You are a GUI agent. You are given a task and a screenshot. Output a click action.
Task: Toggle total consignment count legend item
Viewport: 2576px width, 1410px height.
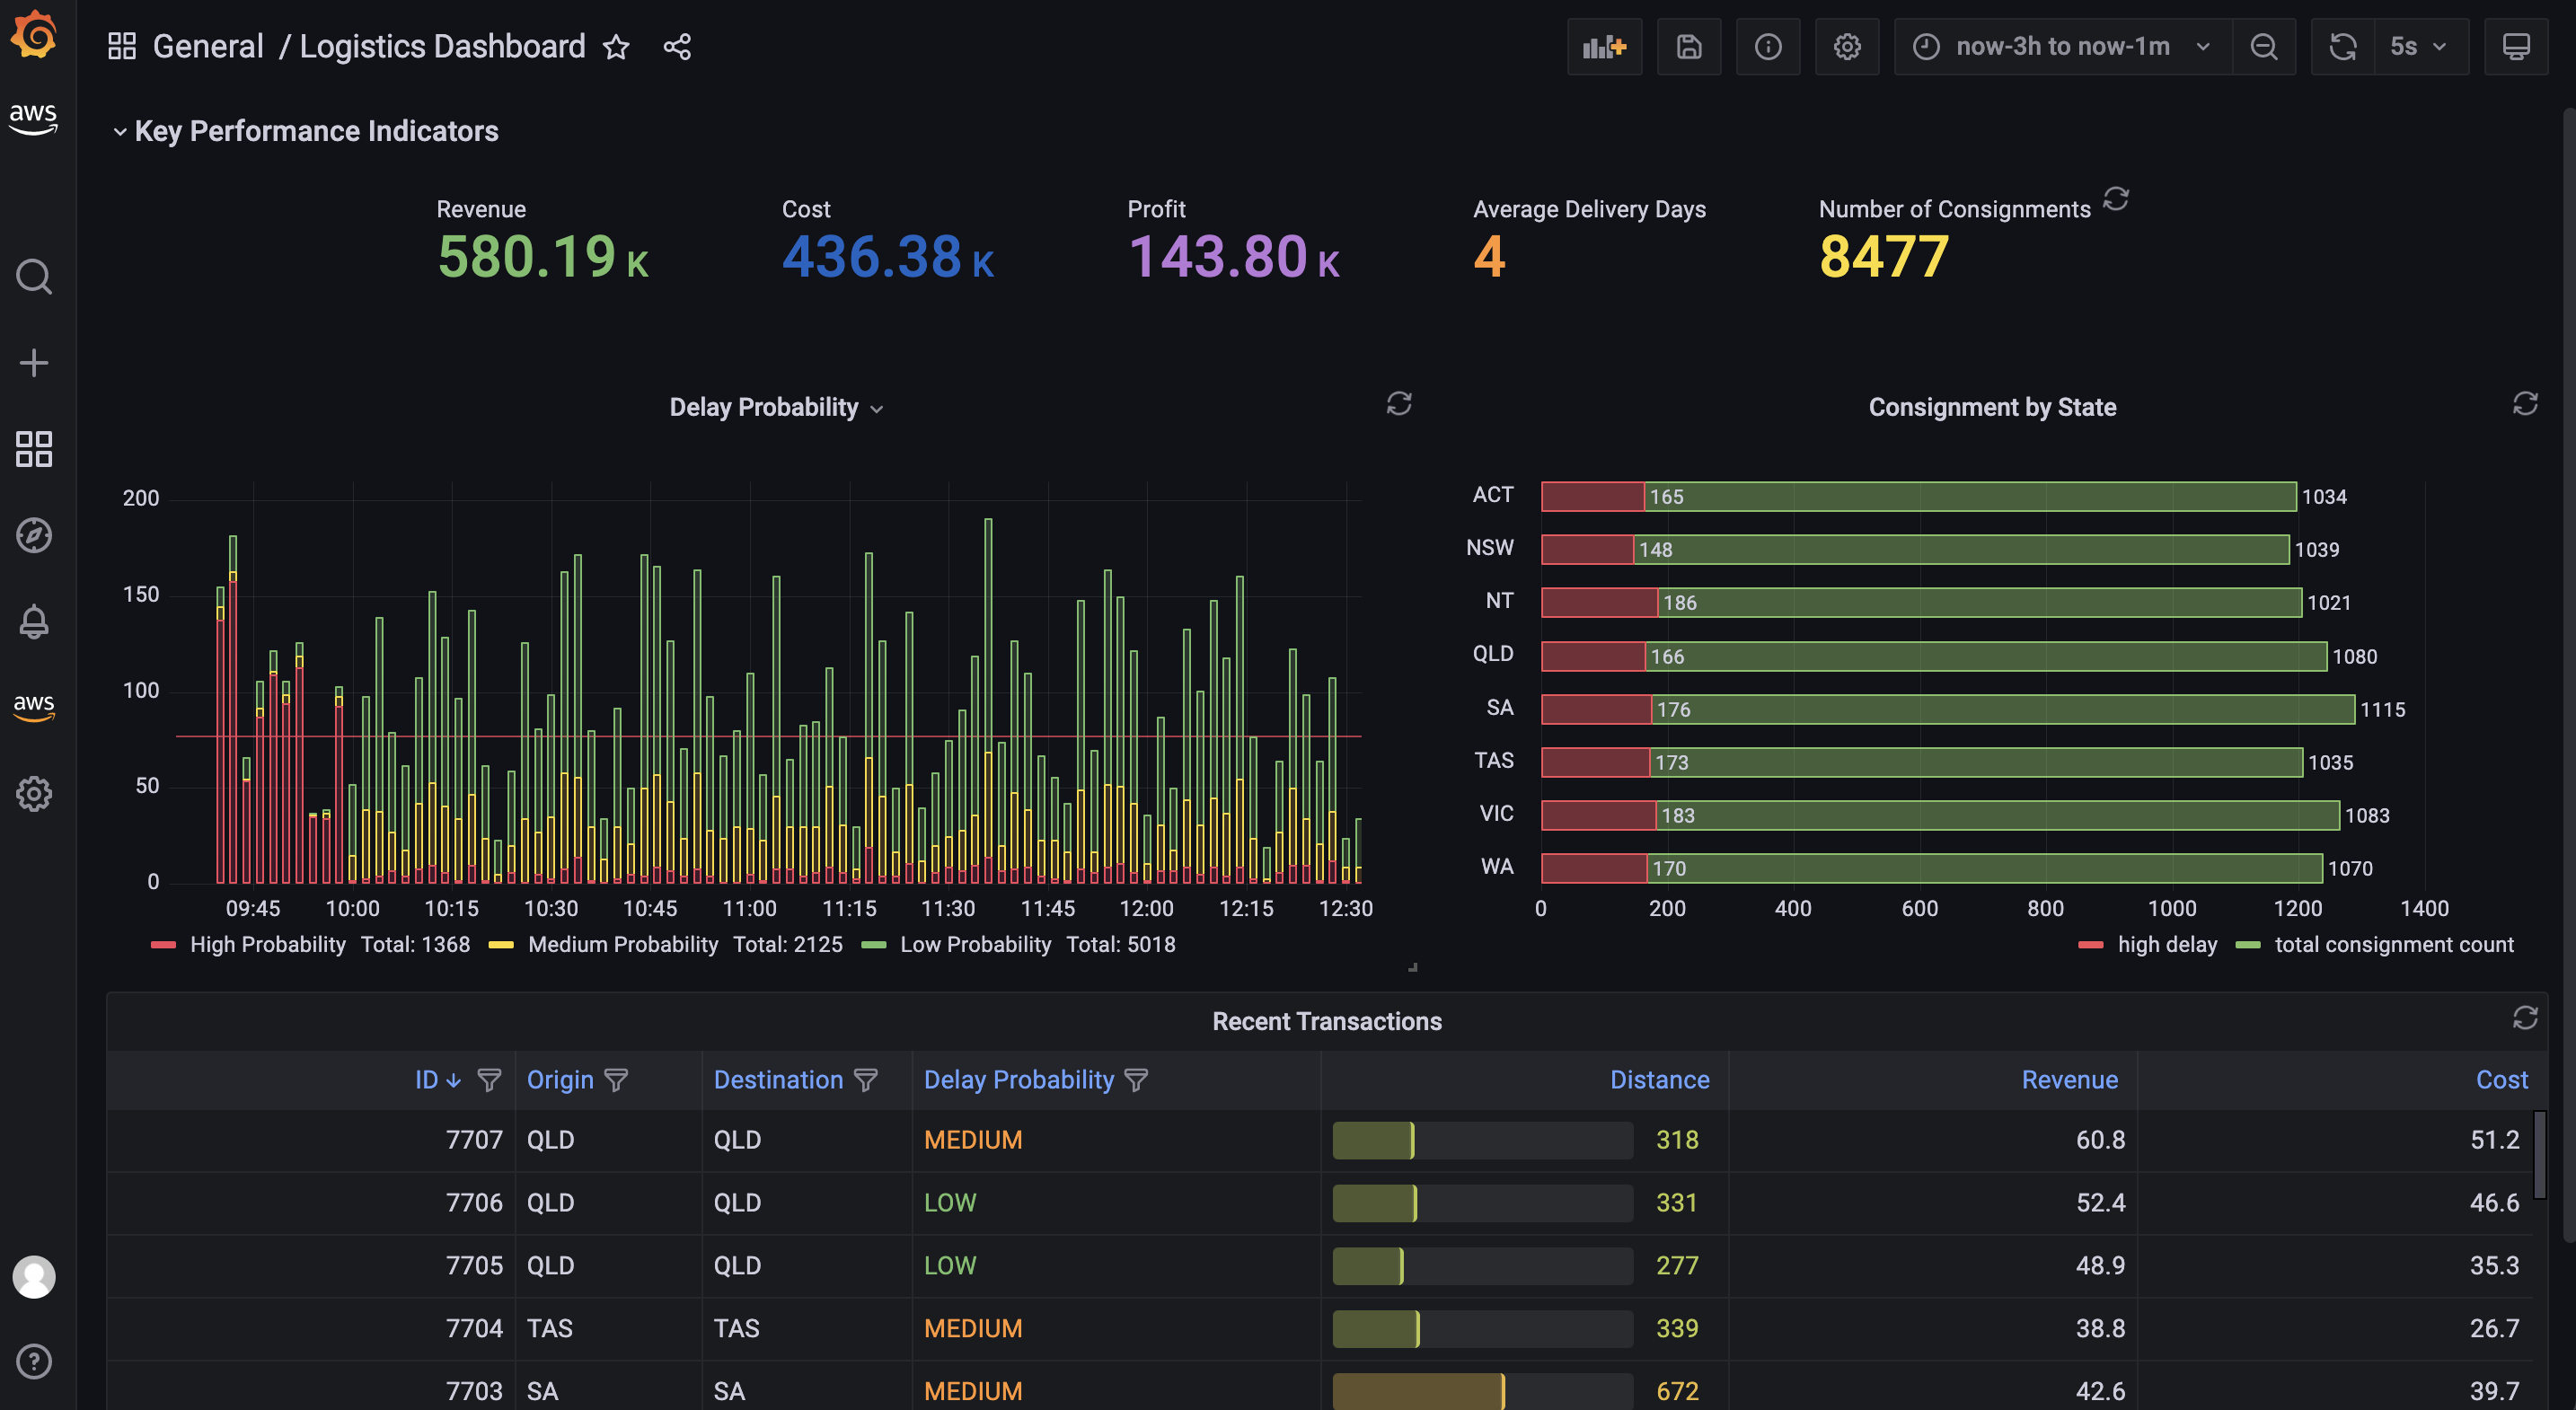coord(2393,945)
